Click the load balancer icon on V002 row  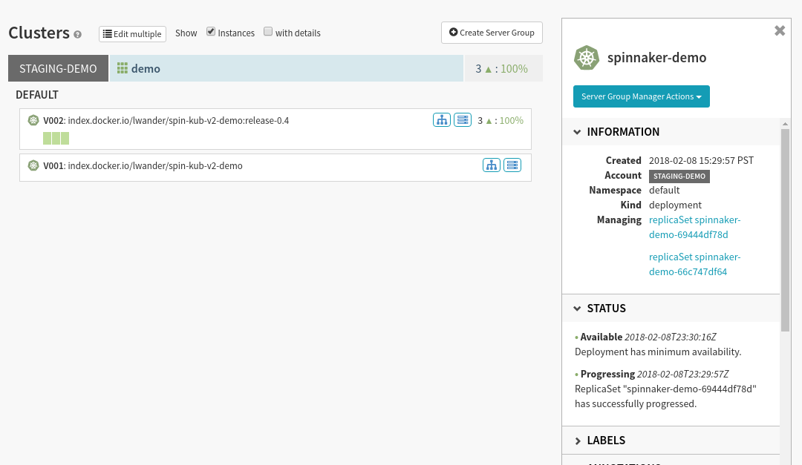click(442, 120)
